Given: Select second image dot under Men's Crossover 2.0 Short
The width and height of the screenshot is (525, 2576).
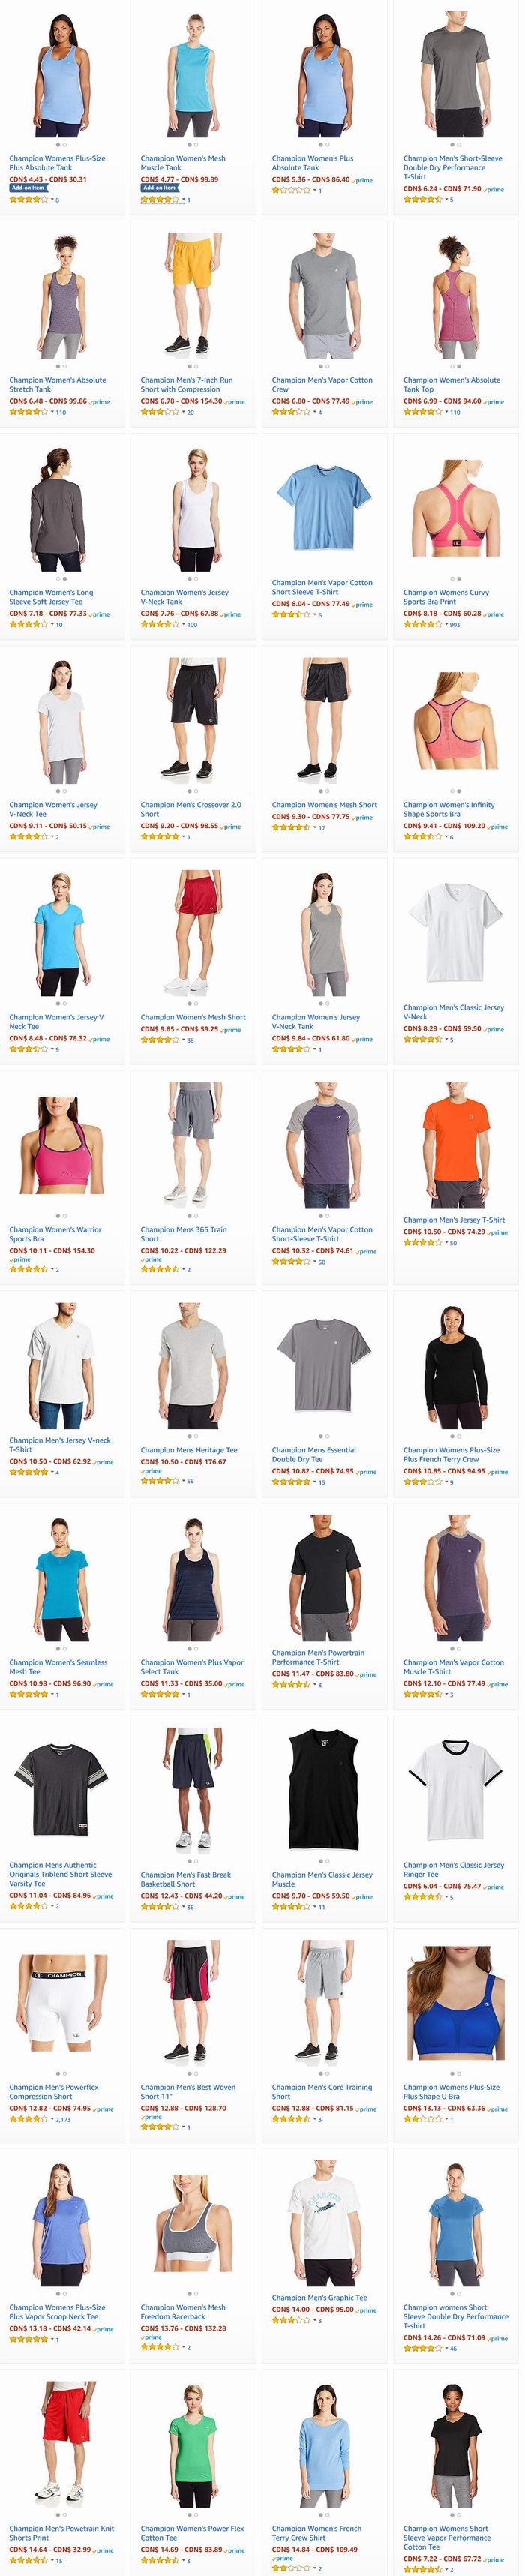Looking at the screenshot, I should pyautogui.click(x=195, y=791).
